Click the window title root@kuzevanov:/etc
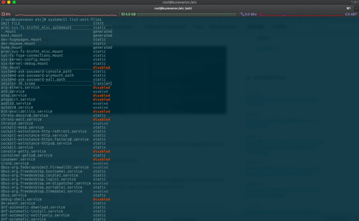The width and height of the screenshot is (359, 221). click(x=179, y=2)
